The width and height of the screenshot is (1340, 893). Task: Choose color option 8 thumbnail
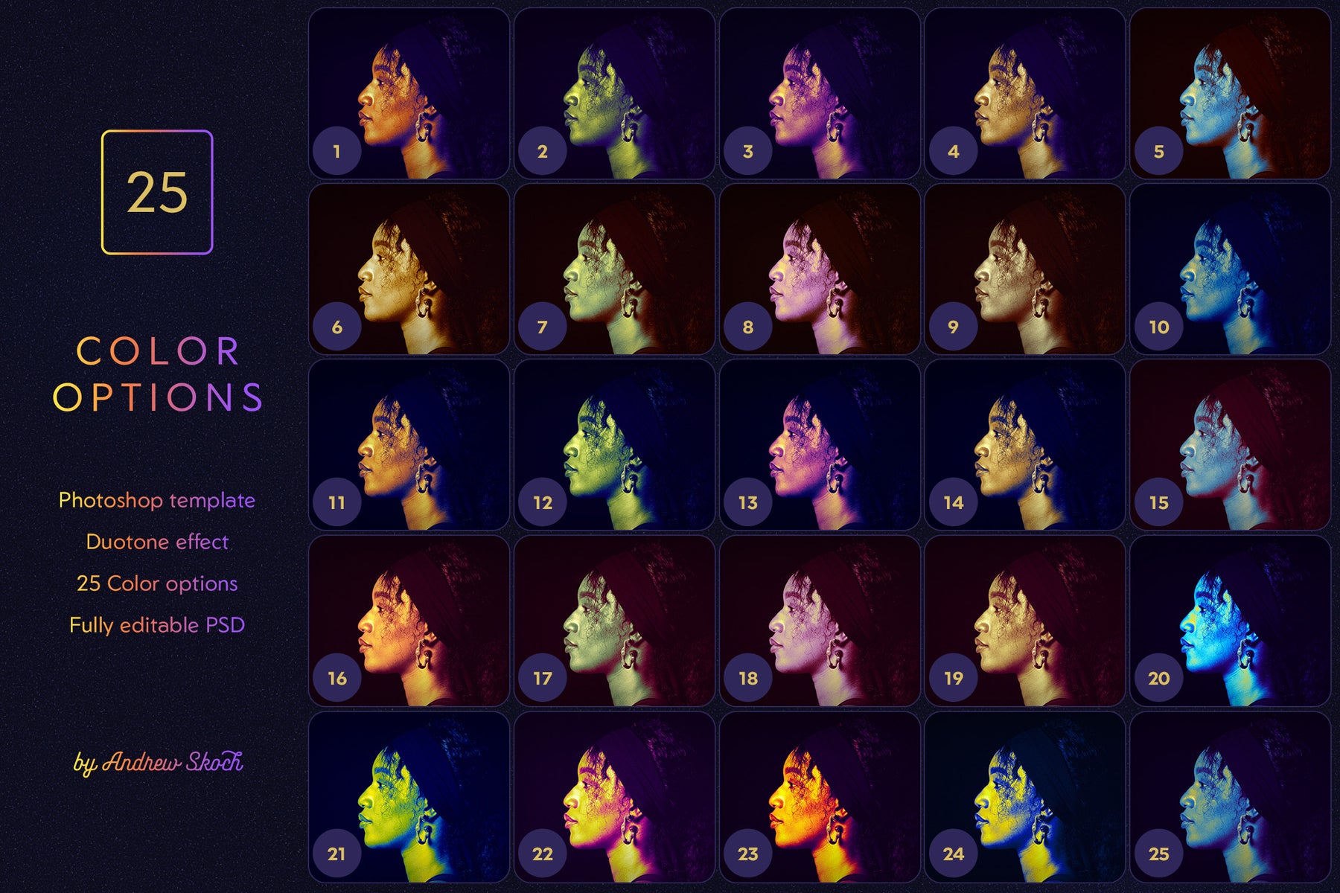click(x=820, y=269)
